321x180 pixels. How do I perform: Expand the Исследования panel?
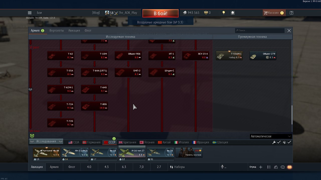pyautogui.click(x=46, y=141)
